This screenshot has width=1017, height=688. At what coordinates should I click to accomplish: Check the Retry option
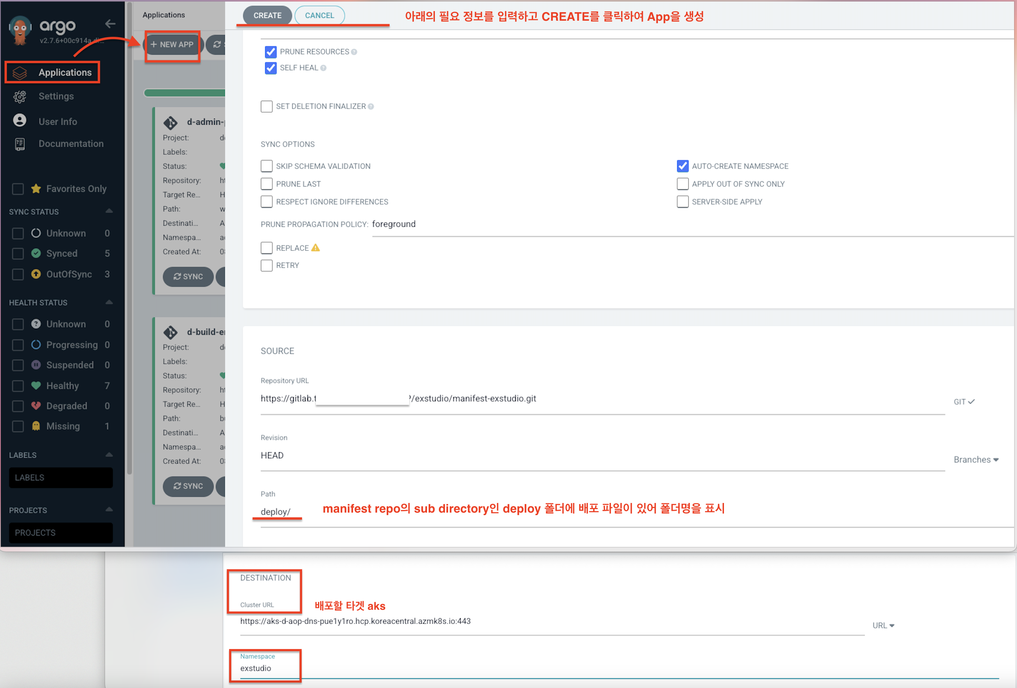coord(267,265)
